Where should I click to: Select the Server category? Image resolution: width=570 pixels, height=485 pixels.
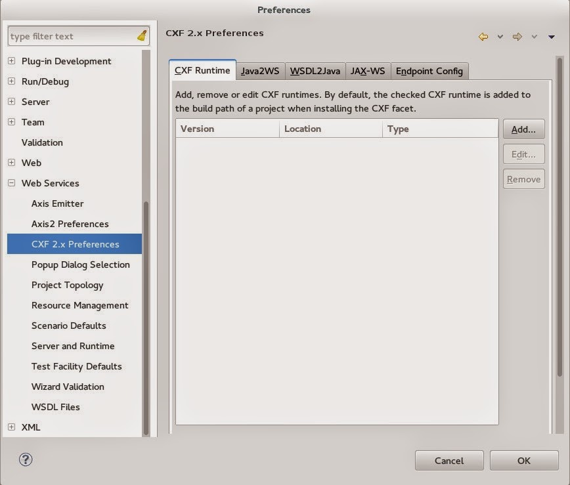[x=35, y=102]
